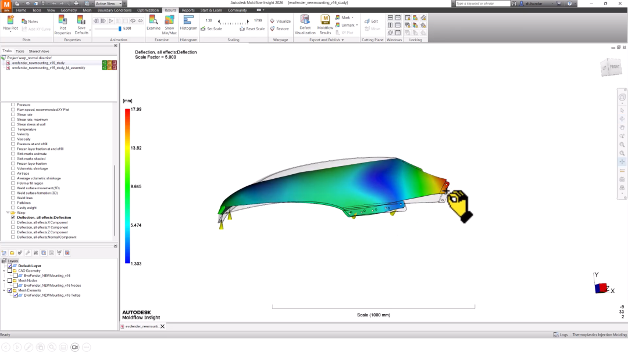Click Visualize in Warpage group
Viewport: 628px width, 353px height.
[x=280, y=21]
